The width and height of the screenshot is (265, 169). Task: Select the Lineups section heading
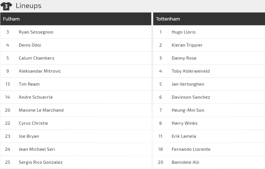tap(29, 6)
